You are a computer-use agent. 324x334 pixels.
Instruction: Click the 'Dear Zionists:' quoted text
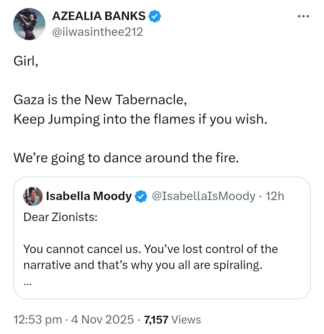point(60,217)
